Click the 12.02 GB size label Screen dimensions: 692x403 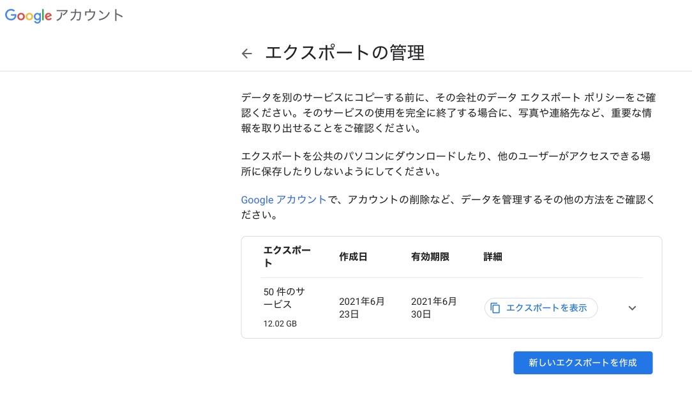pyautogui.click(x=280, y=324)
